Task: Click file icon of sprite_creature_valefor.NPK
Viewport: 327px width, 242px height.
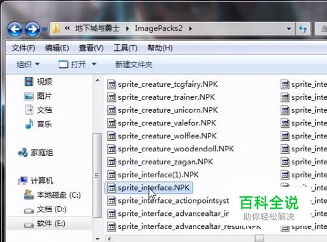Action: pyautogui.click(x=112, y=123)
